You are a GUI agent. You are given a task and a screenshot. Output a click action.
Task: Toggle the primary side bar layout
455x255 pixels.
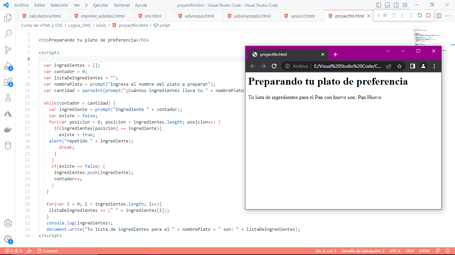click(379, 5)
